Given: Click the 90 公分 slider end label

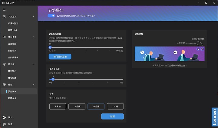Looking at the screenshot, I should (120, 51).
